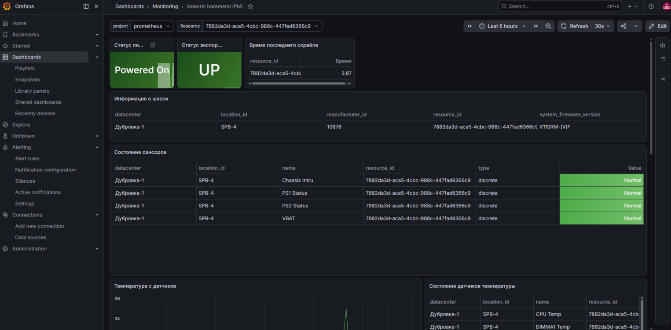This screenshot has width=671, height=330.
Task: Open the Resource variable dropdown
Action: tap(262, 26)
